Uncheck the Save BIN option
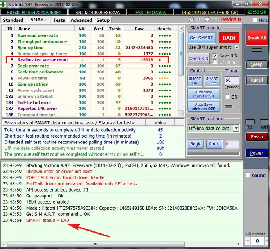 (215, 56)
